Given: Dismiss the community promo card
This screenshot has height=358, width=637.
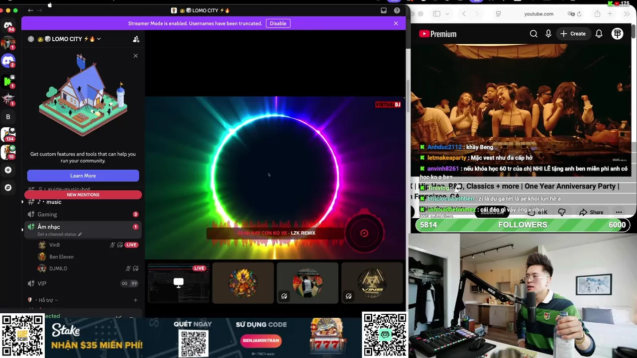Looking at the screenshot, I should click(x=135, y=56).
